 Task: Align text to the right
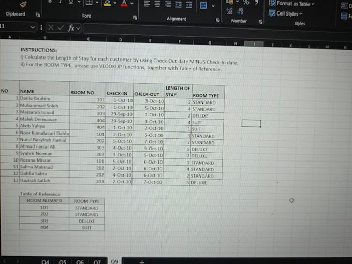pyautogui.click(x=168, y=4)
